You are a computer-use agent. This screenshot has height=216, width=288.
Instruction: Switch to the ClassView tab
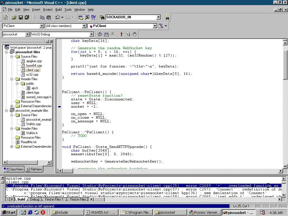[x=13, y=169]
